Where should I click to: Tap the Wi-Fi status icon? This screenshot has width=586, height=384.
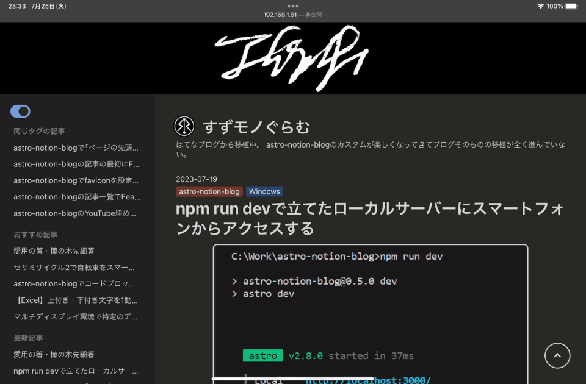[540, 6]
